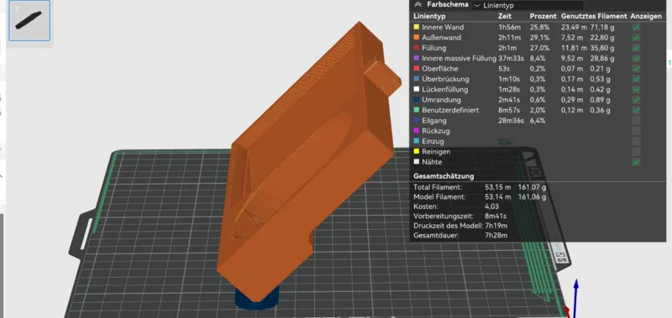Click the Genutztes Filament column header
This screenshot has width=672, height=318.
point(594,16)
